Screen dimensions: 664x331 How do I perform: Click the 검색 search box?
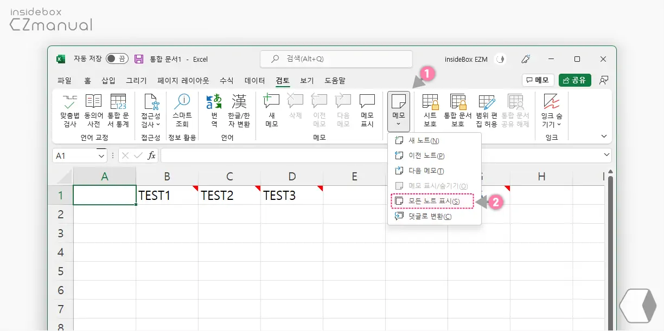point(336,59)
